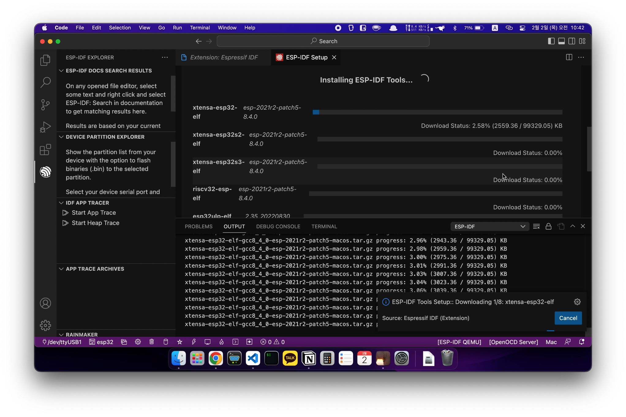
Task: Cancel the ESP-IDF tools download
Action: (568, 318)
